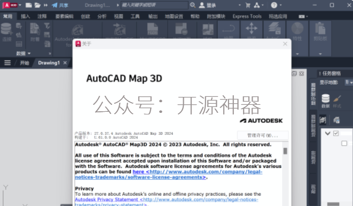Click the magnifier search icon
Image resolution: width=353 pixels, height=206 pixels.
(x=193, y=5)
